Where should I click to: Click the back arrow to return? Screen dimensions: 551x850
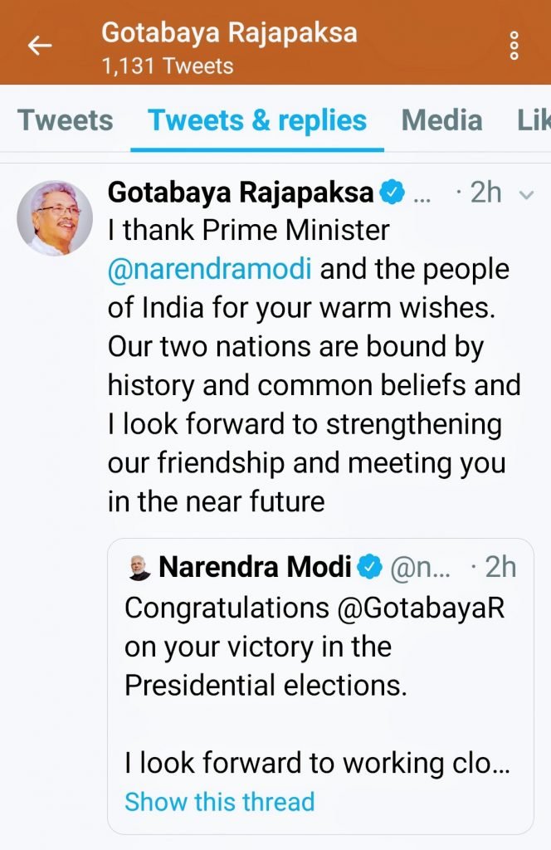40,46
